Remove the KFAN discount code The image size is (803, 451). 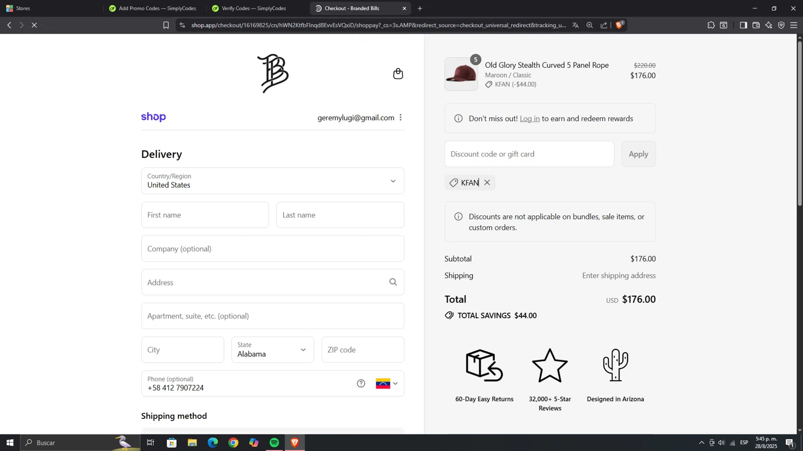click(487, 183)
